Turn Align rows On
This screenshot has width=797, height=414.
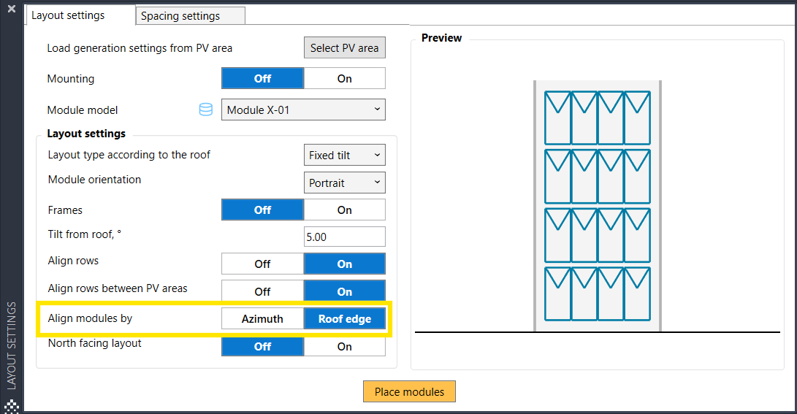coord(345,264)
